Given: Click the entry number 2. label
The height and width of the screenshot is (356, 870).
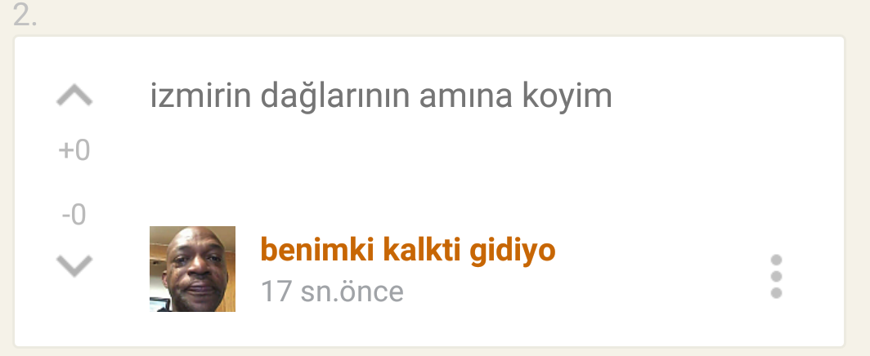Looking at the screenshot, I should (x=25, y=15).
